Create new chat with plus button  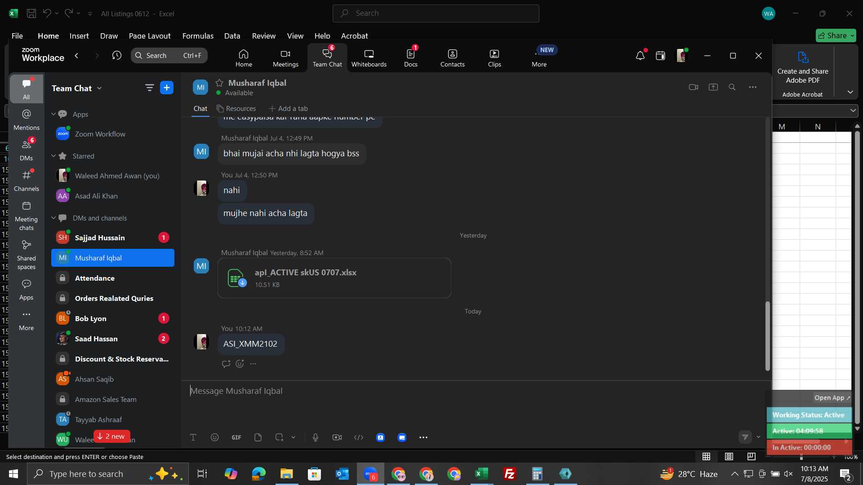click(167, 88)
